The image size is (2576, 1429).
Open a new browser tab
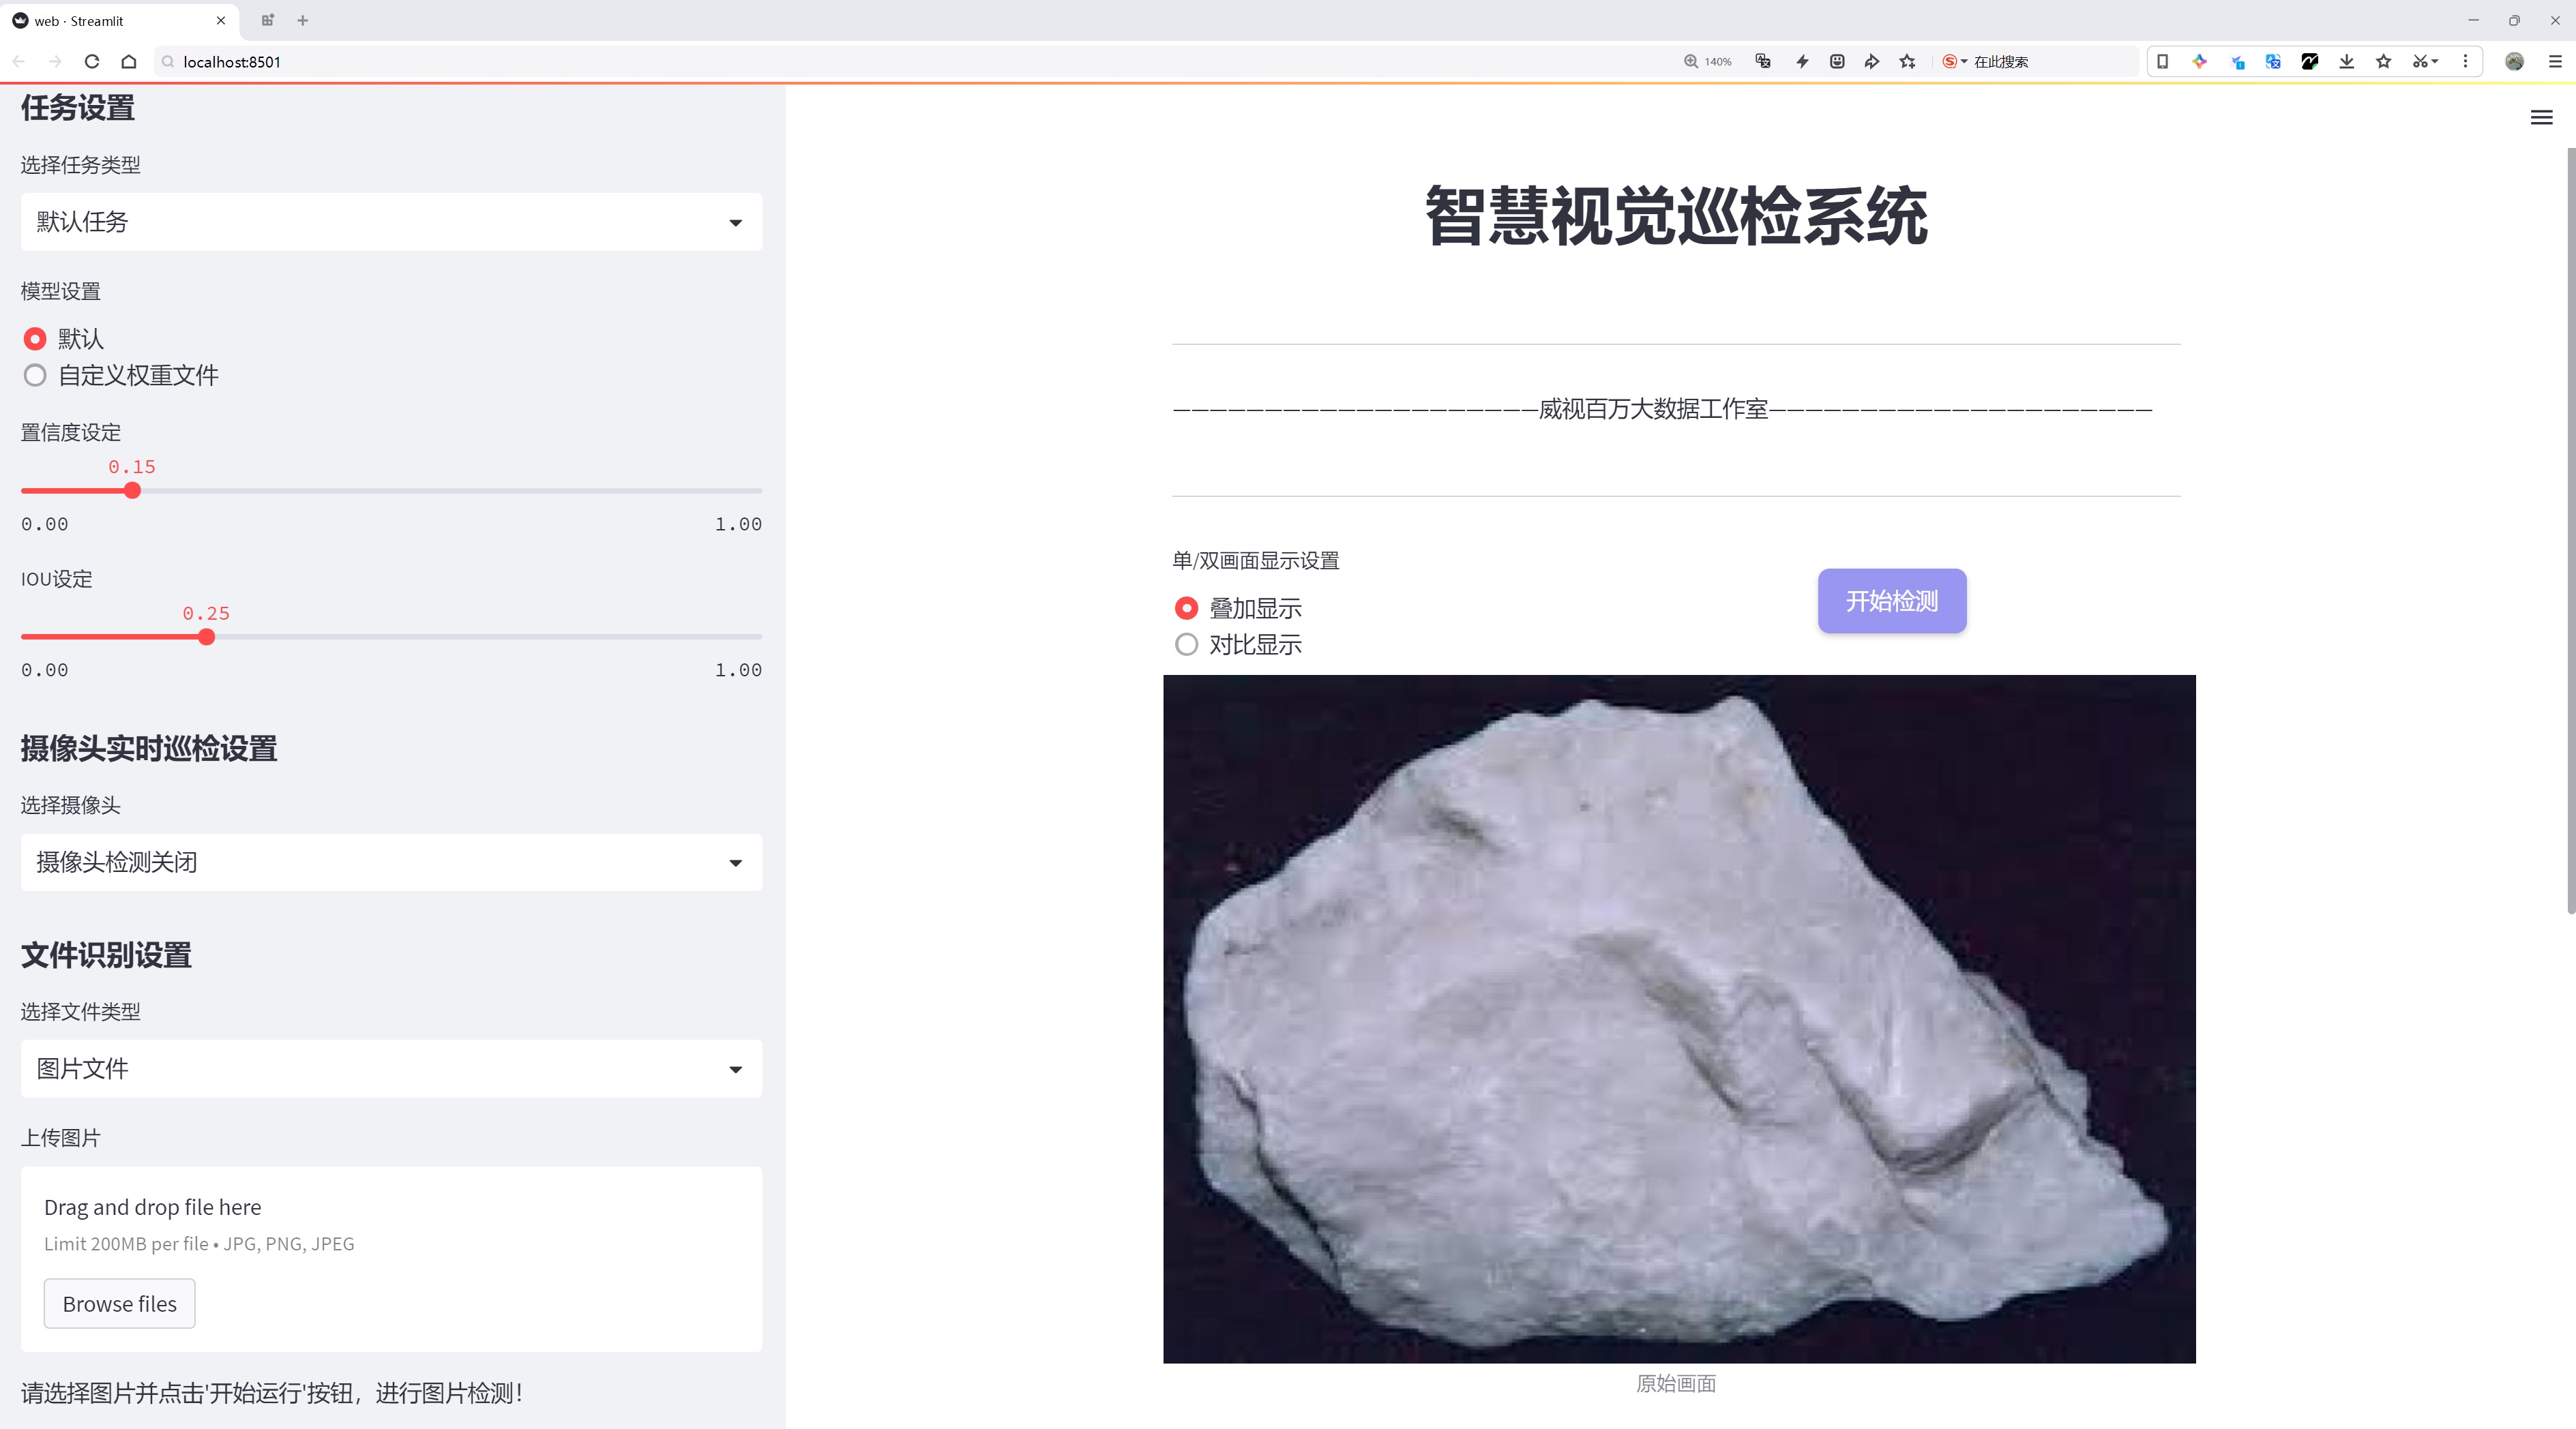(303, 20)
